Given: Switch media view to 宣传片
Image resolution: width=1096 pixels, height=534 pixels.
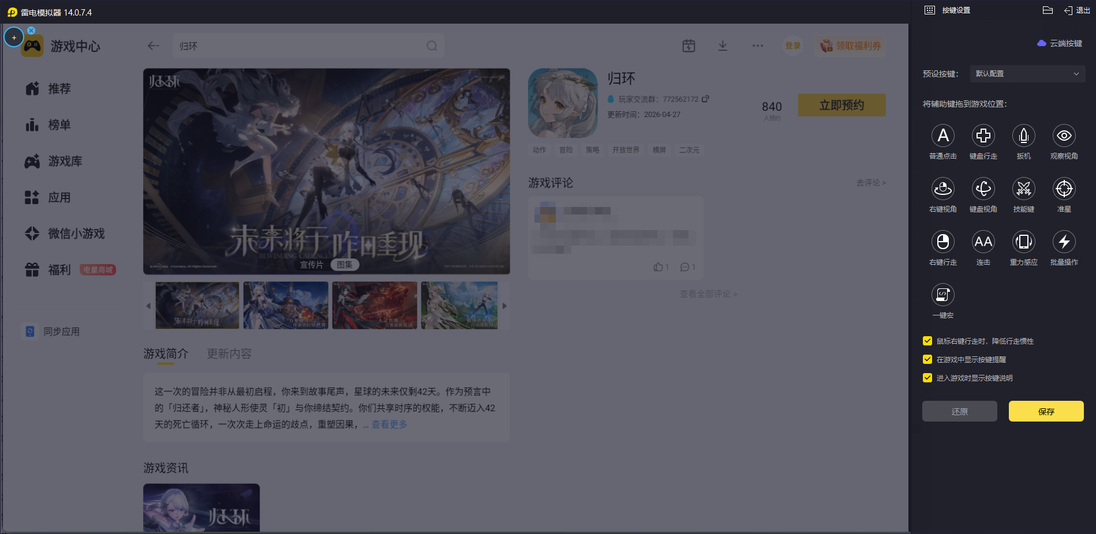Looking at the screenshot, I should pyautogui.click(x=312, y=265).
